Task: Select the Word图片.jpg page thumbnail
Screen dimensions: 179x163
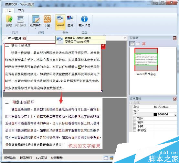Action: pyautogui.click(x=146, y=59)
